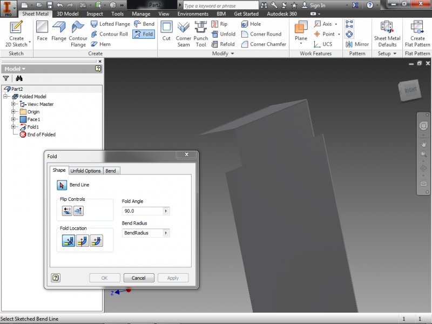The height and width of the screenshot is (324, 432).
Task: Open the Environments ribbon tab
Action: [193, 14]
